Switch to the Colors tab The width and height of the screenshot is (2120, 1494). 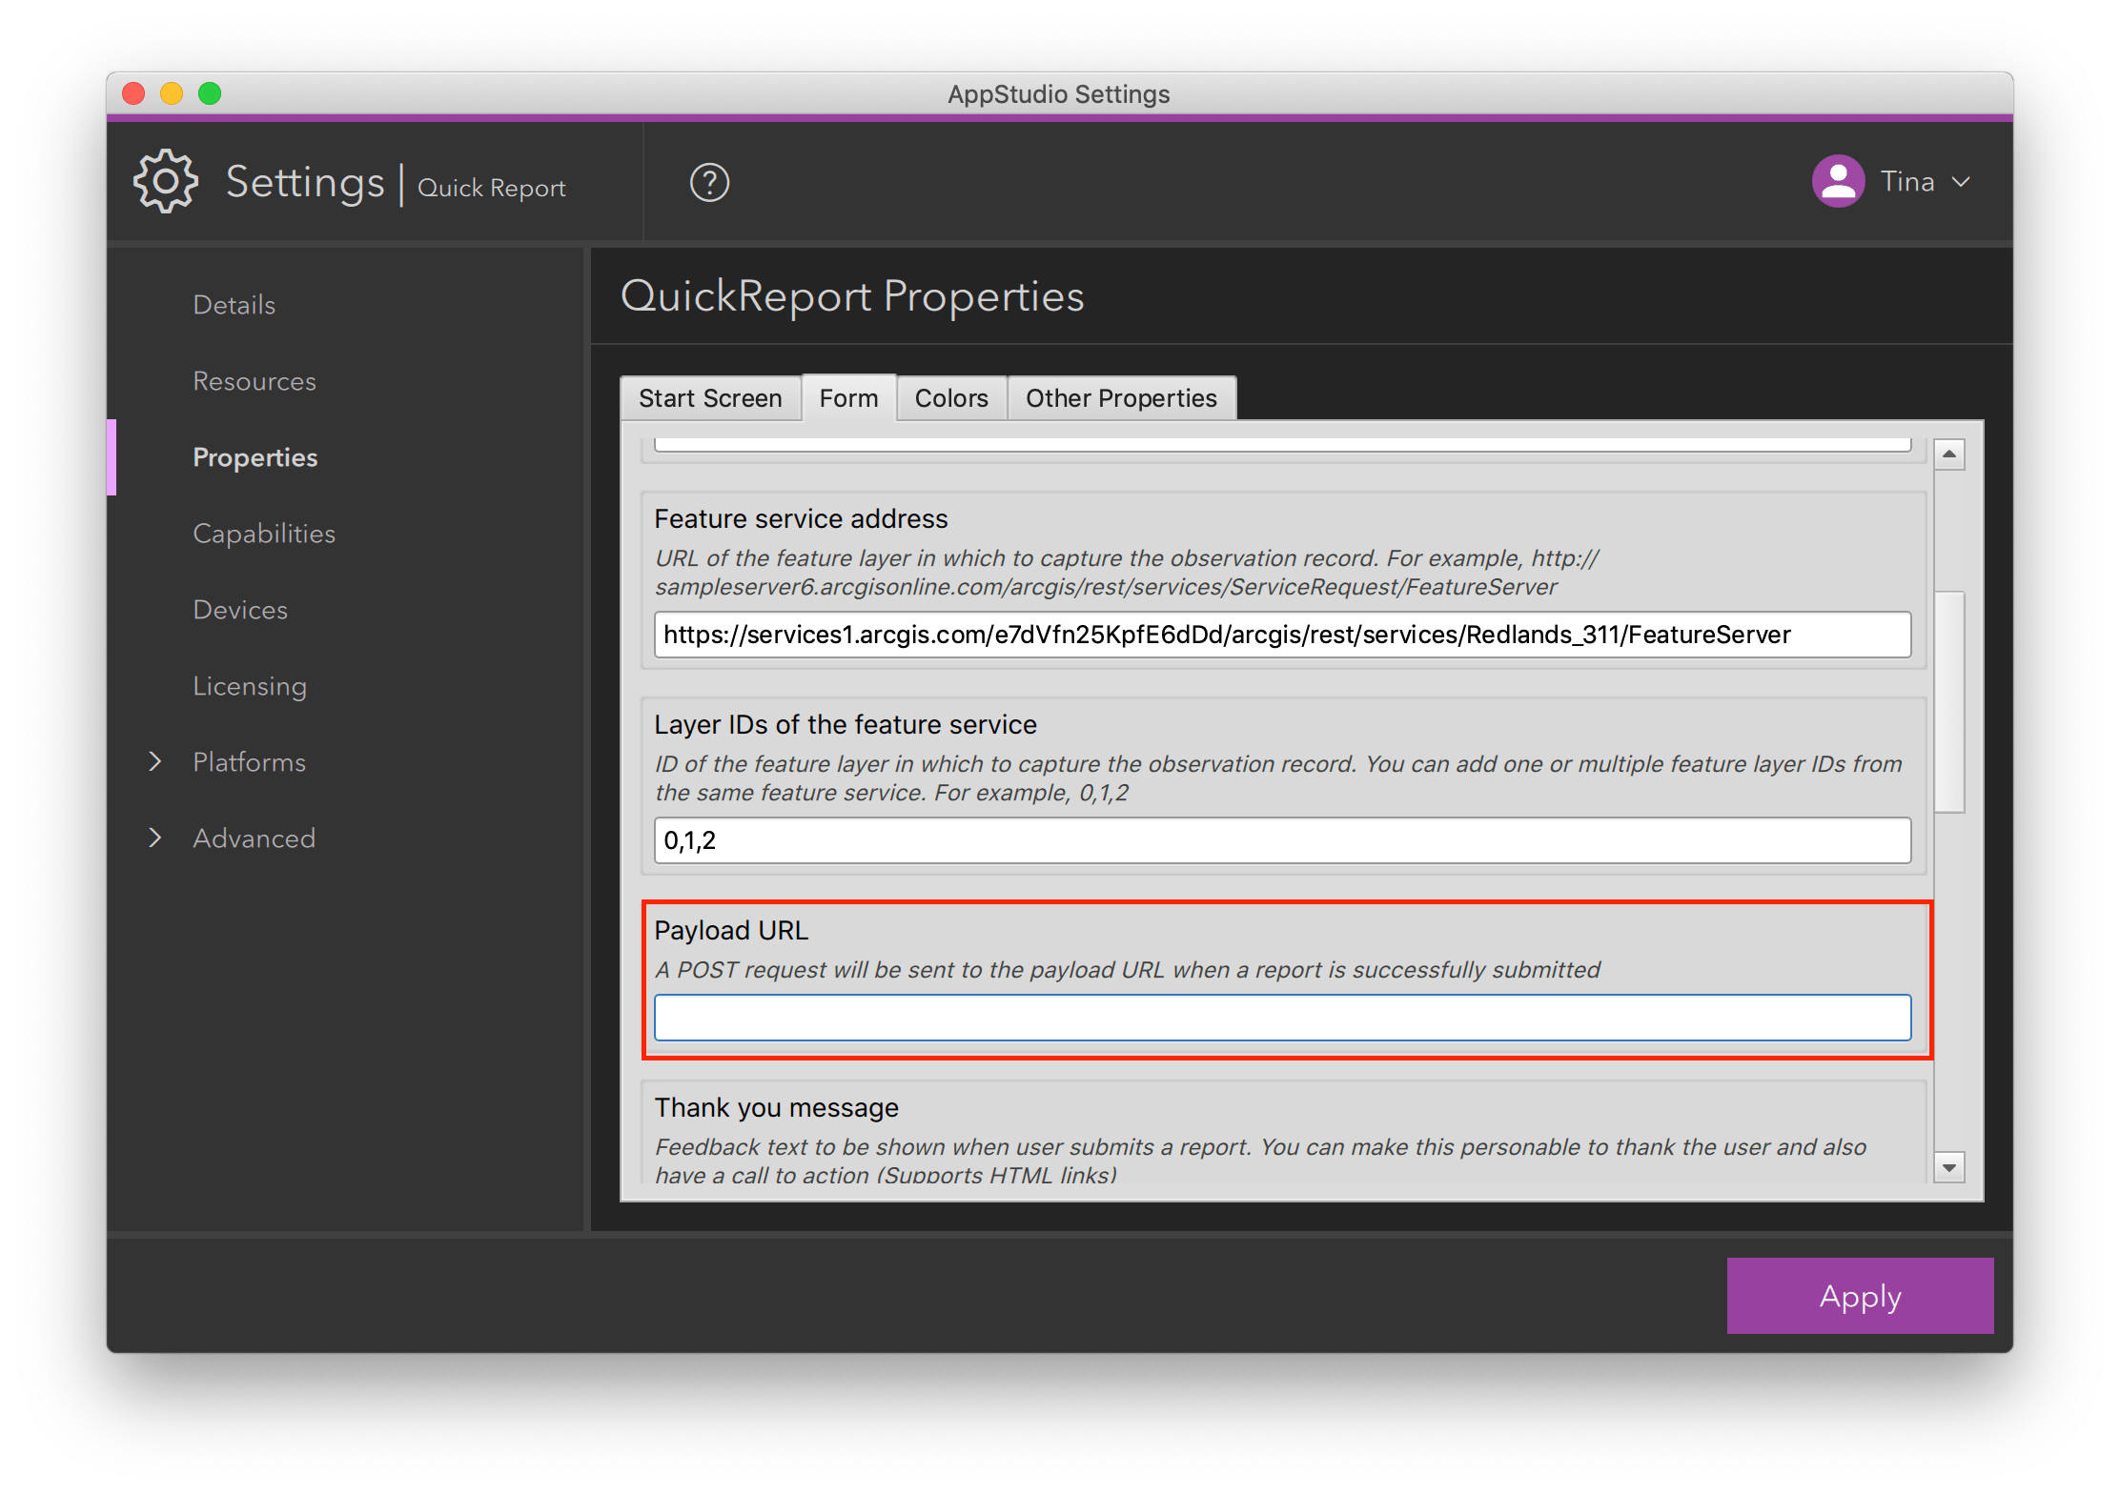click(x=950, y=398)
